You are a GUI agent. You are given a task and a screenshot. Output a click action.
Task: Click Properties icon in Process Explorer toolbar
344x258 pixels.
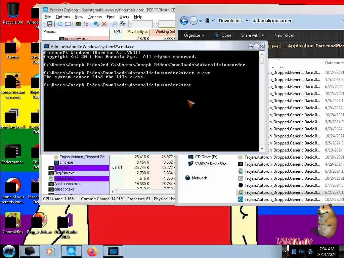pos(96,24)
